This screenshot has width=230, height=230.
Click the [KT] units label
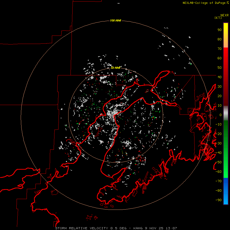(218, 18)
